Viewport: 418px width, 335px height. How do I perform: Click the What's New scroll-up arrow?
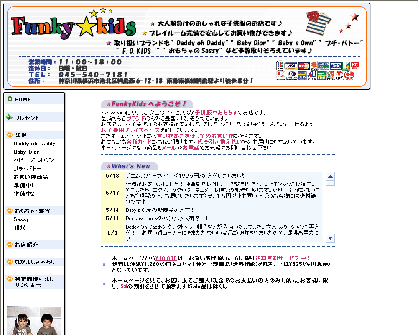331,176
